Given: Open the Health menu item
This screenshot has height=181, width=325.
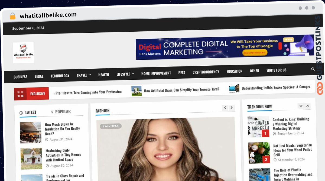Looking at the screenshot, I should (104, 75).
